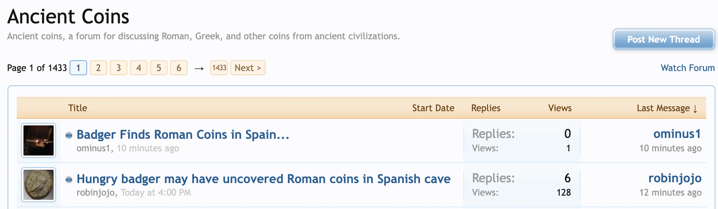Sort threads by Views column
The height and width of the screenshot is (209, 718).
coord(560,108)
